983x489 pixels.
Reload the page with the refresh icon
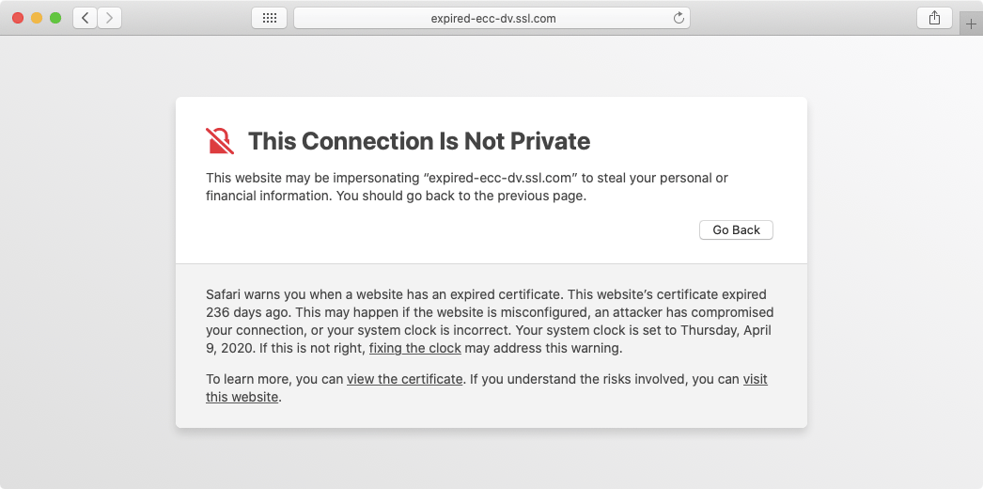[x=679, y=18]
